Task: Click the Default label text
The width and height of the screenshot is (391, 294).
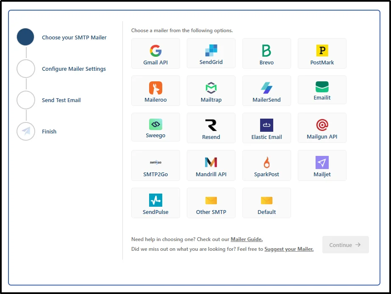Action: (x=266, y=212)
